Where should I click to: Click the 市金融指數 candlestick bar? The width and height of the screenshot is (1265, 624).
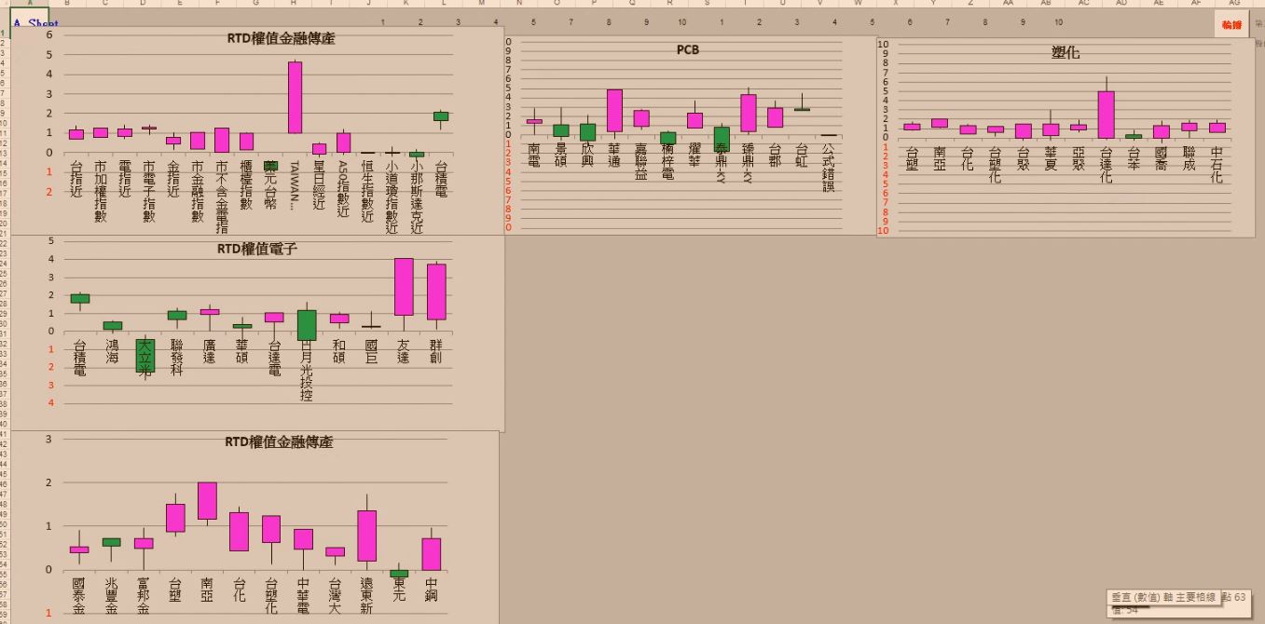[198, 141]
